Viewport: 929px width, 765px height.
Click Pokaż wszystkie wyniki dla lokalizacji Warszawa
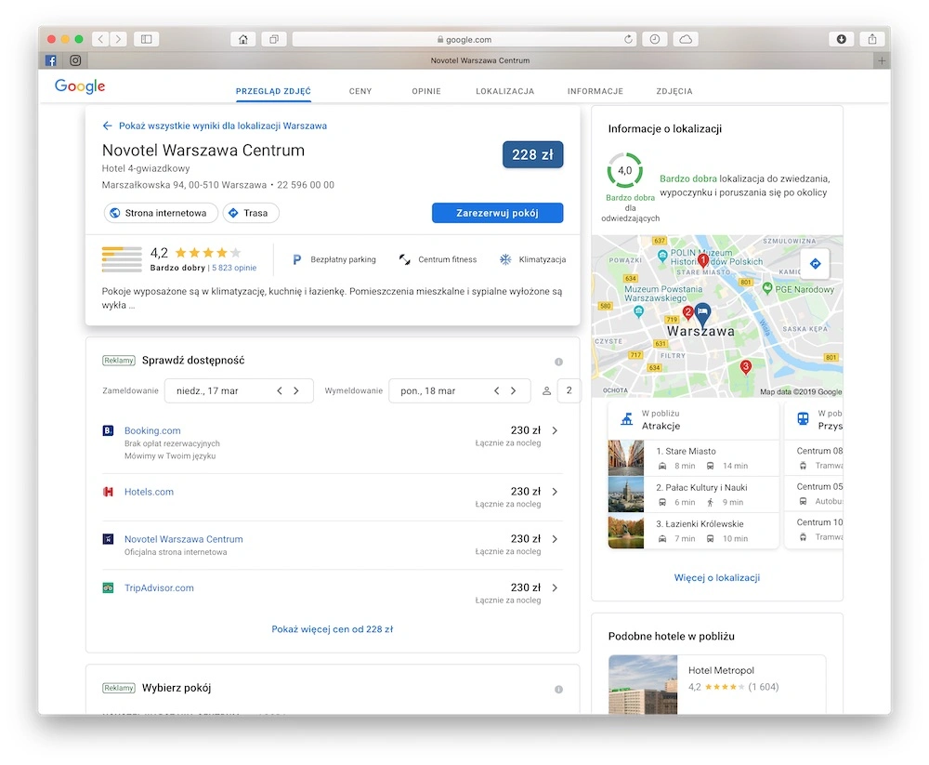click(223, 125)
